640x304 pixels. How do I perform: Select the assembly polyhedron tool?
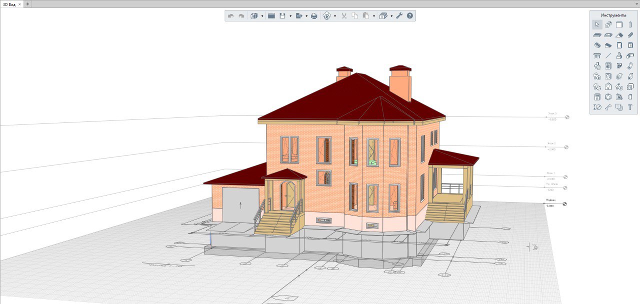coord(608,97)
